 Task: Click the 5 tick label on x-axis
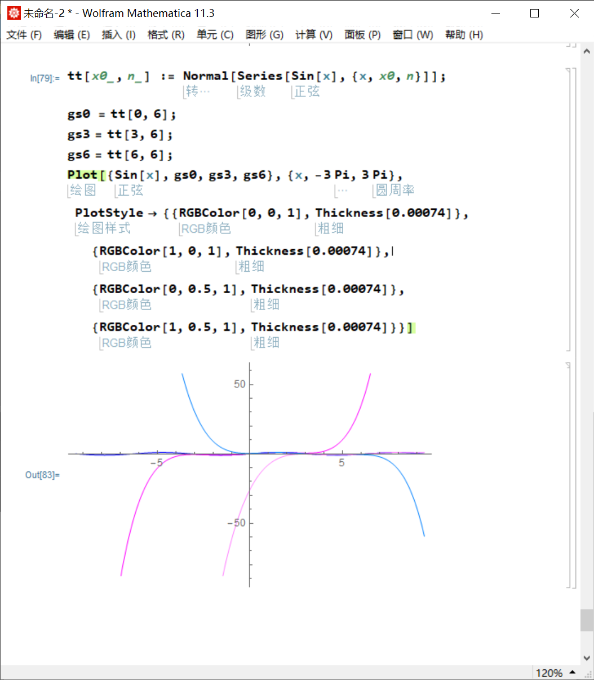pos(342,463)
